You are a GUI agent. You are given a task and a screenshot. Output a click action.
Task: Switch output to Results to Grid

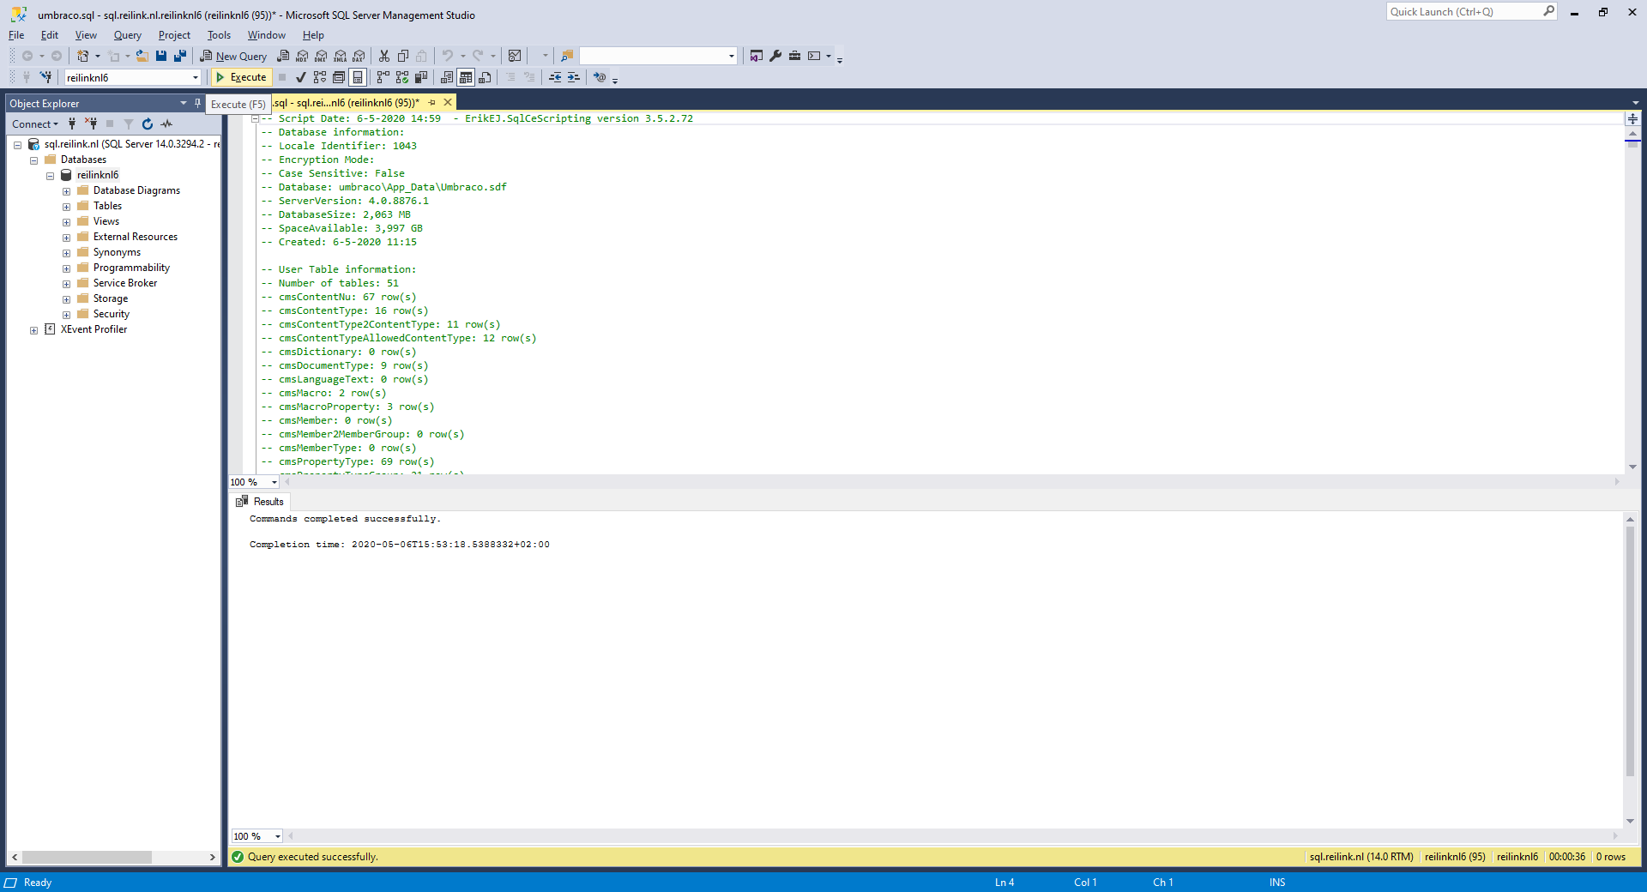(x=466, y=77)
